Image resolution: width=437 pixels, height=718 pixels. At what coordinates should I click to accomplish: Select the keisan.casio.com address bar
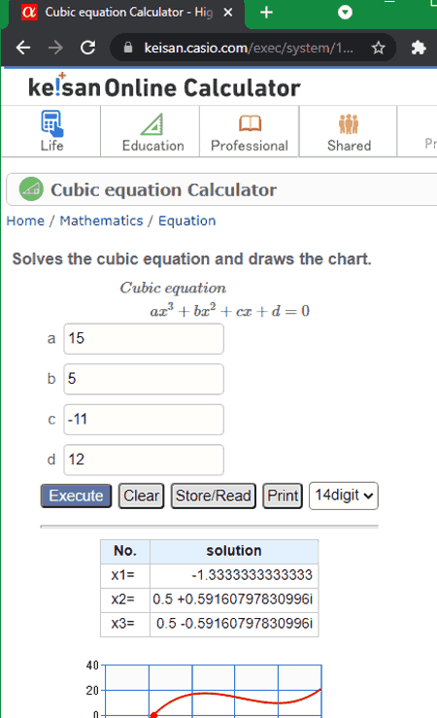click(249, 48)
